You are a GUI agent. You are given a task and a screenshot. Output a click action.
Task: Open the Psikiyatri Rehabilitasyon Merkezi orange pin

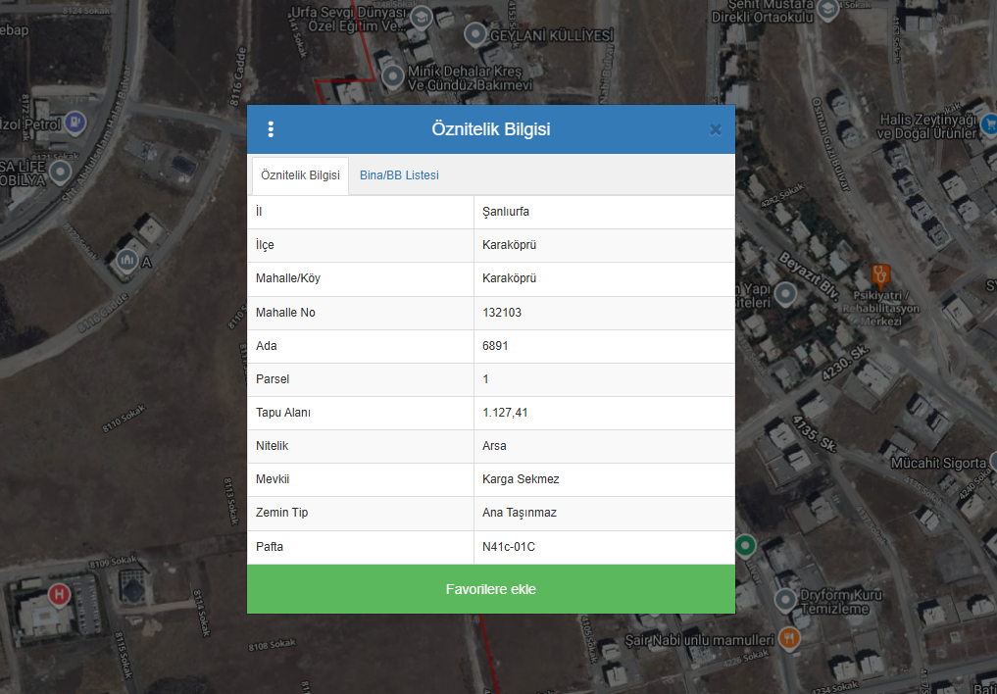click(x=880, y=273)
